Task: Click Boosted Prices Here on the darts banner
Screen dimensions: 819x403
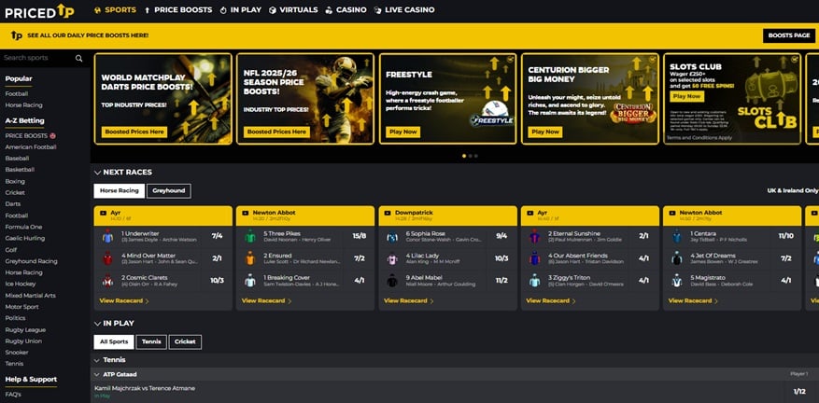Action: (x=134, y=132)
